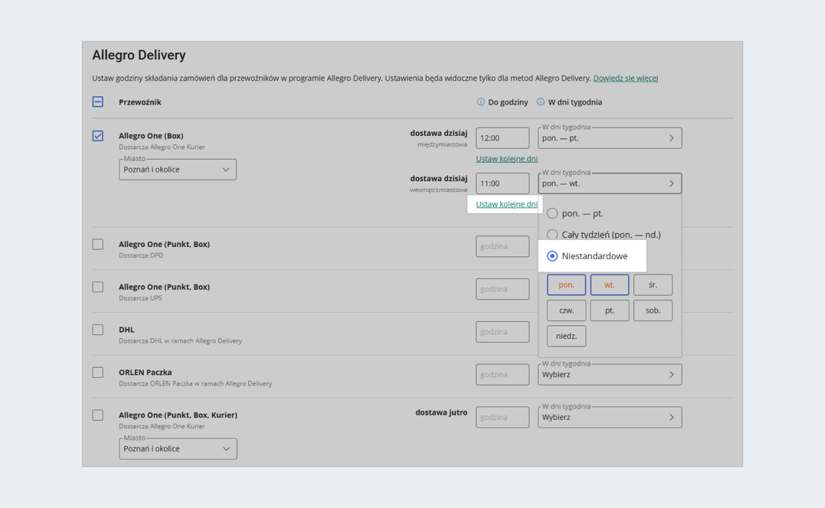Screen dimensions: 825x508
Task: Select the niedz. day button
Action: point(566,336)
